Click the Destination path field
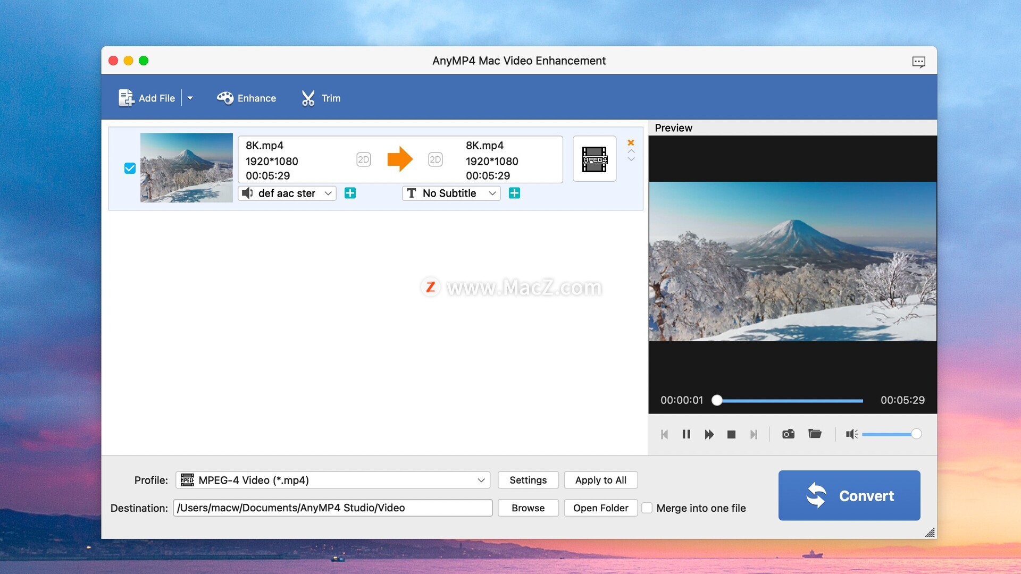The height and width of the screenshot is (574, 1021). (333, 508)
